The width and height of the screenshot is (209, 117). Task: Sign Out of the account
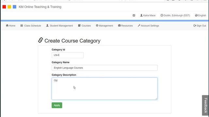pyautogui.click(x=200, y=26)
